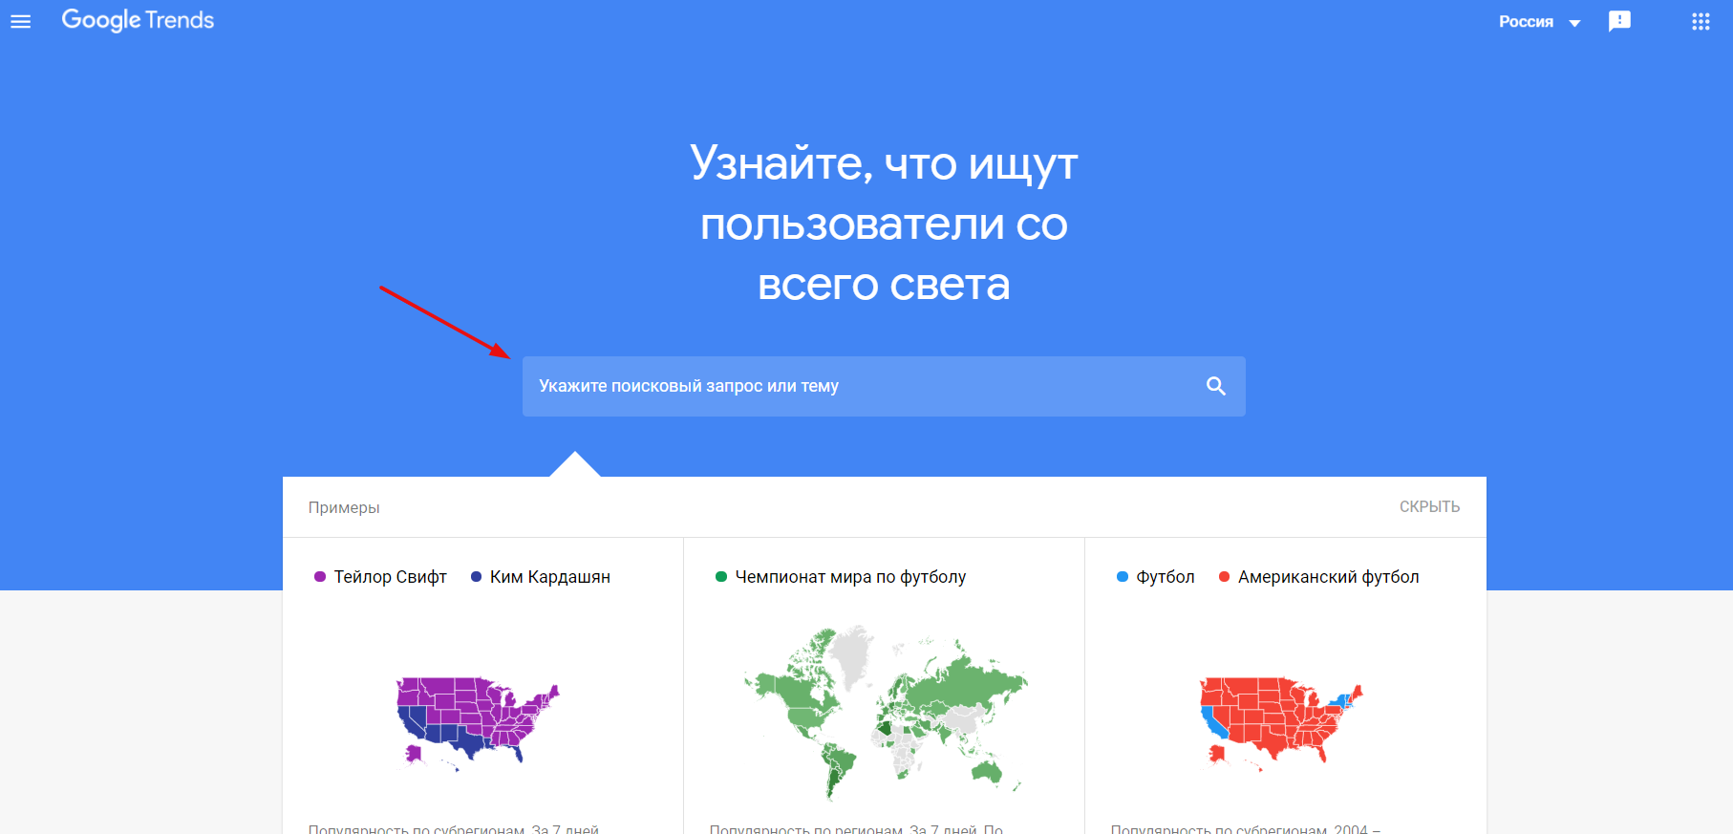Open the Тейлор Свифт example term

coord(390,577)
